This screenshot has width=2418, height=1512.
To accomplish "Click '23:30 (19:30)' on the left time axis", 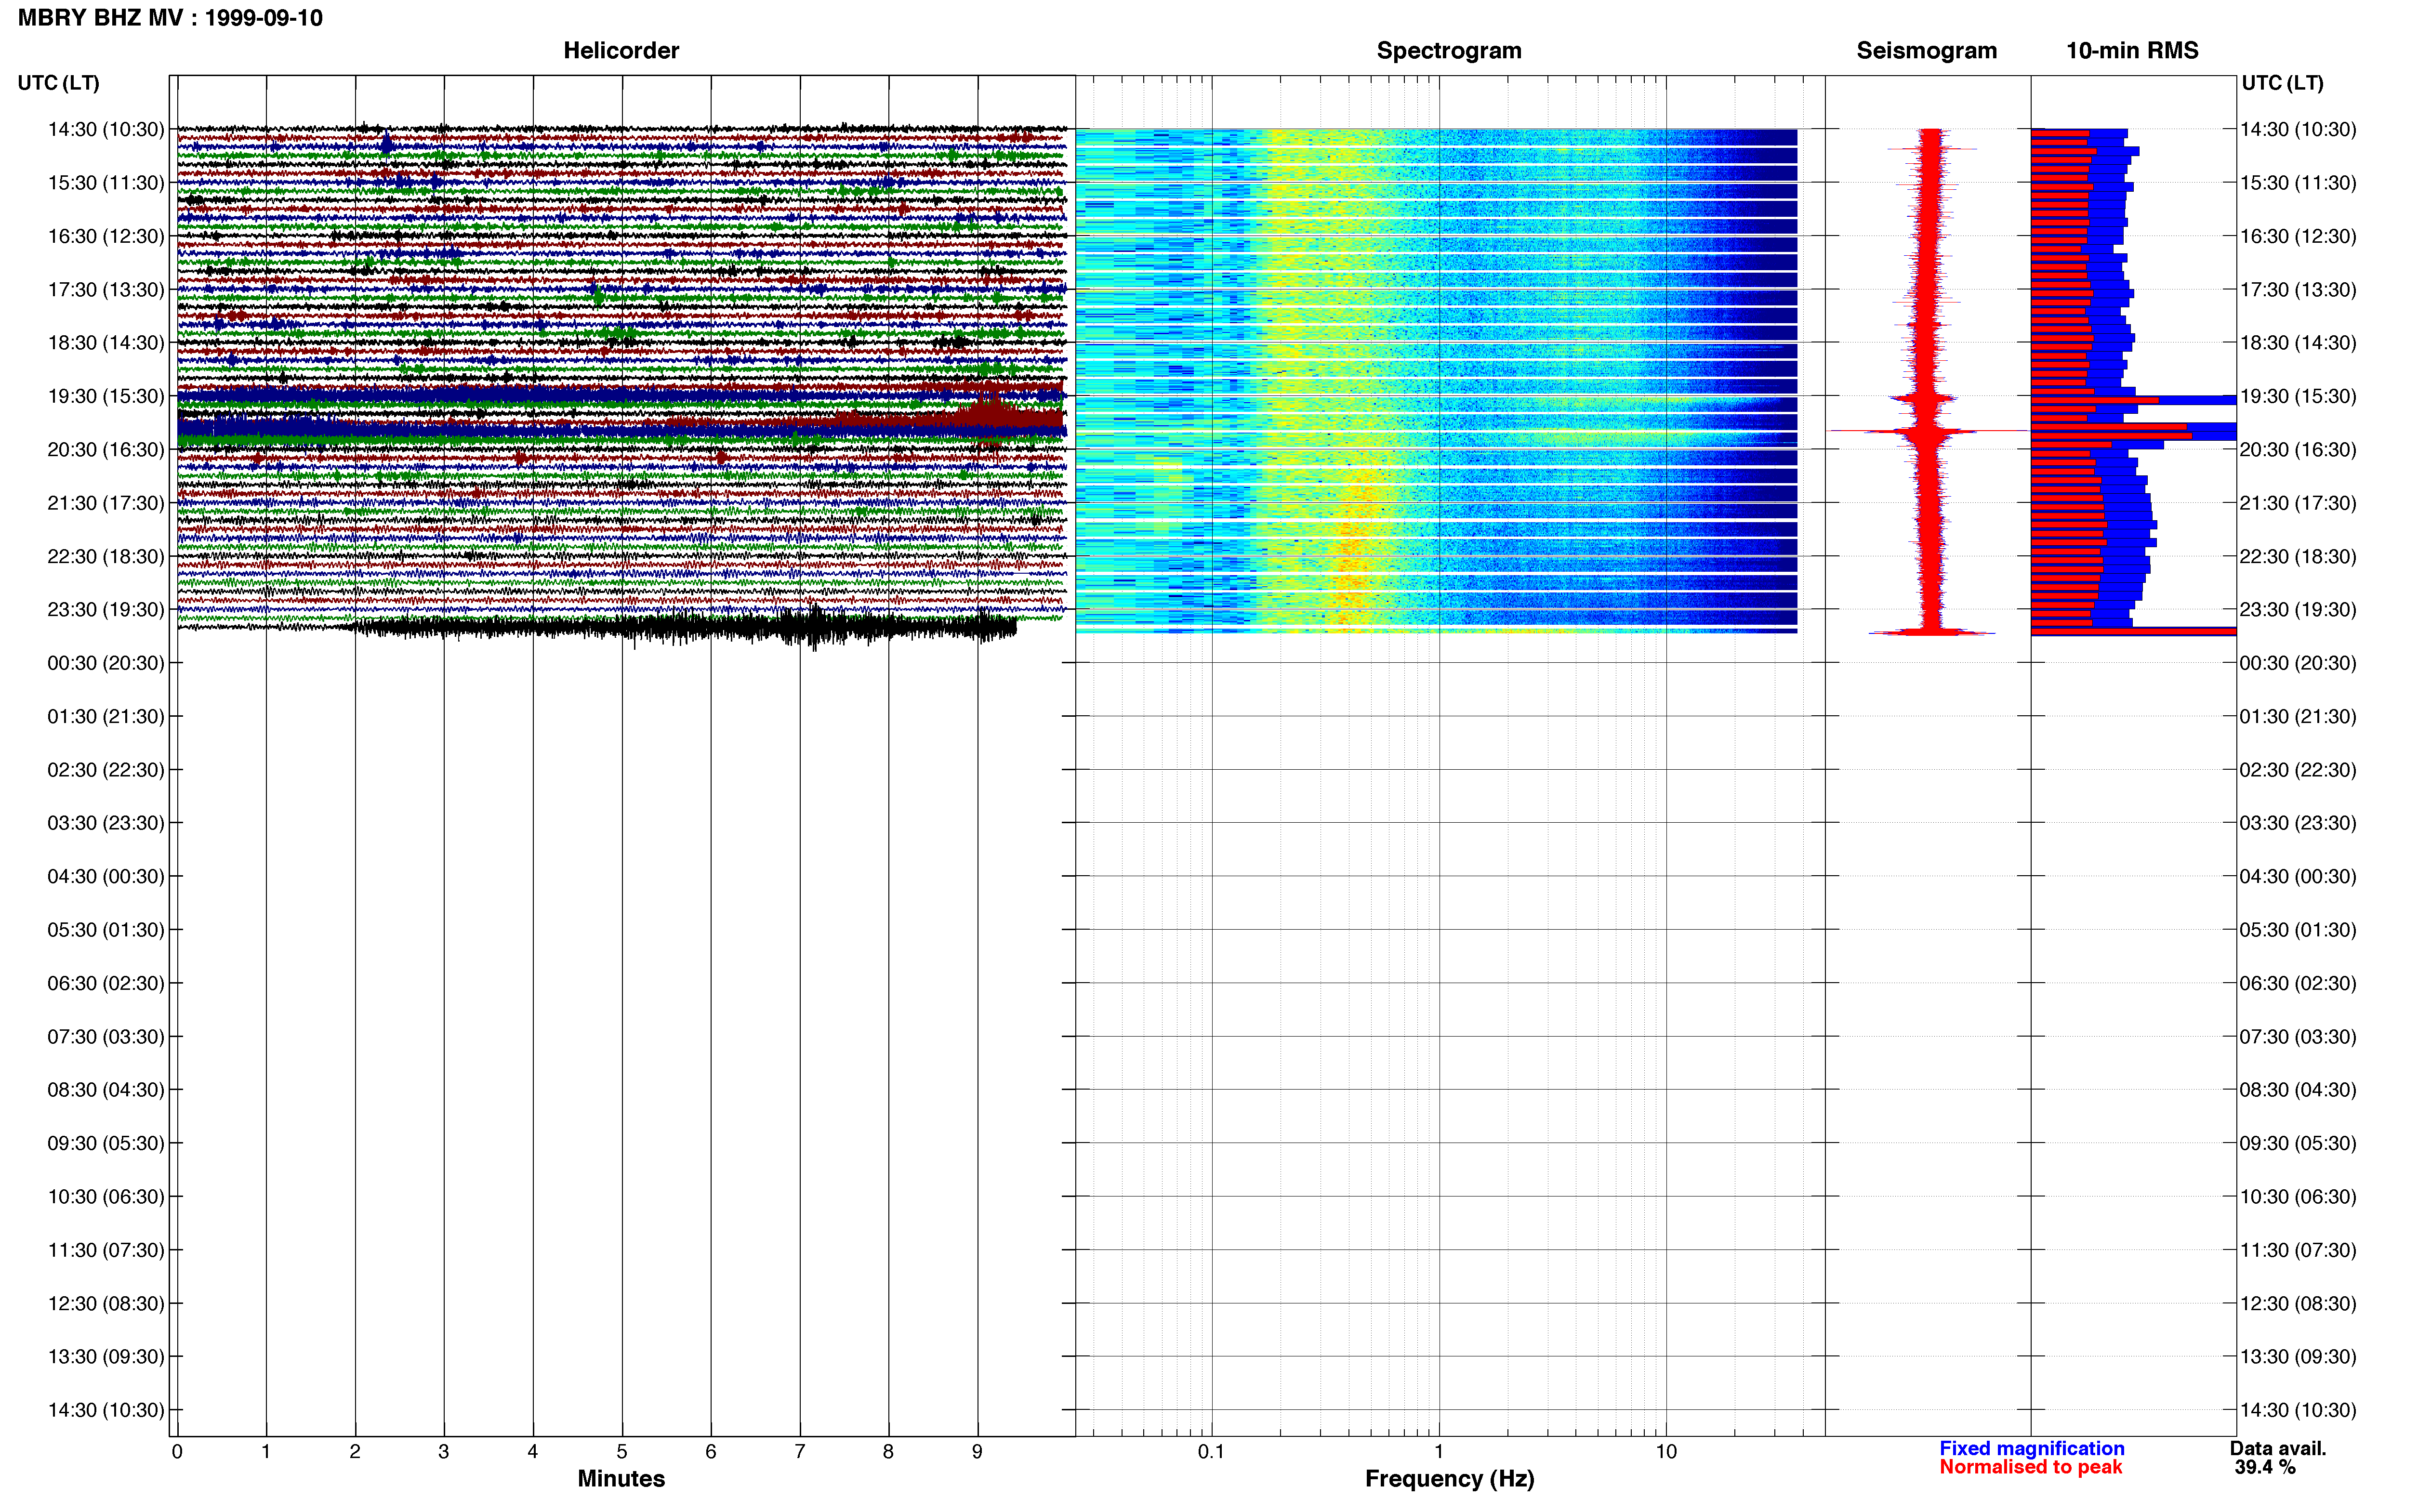I will pos(106,610).
